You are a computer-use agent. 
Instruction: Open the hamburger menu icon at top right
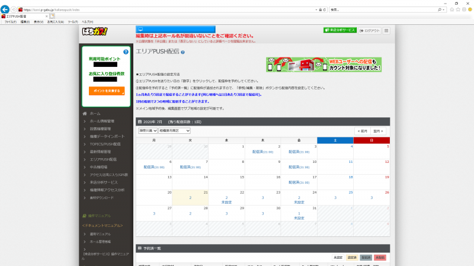[386, 30]
